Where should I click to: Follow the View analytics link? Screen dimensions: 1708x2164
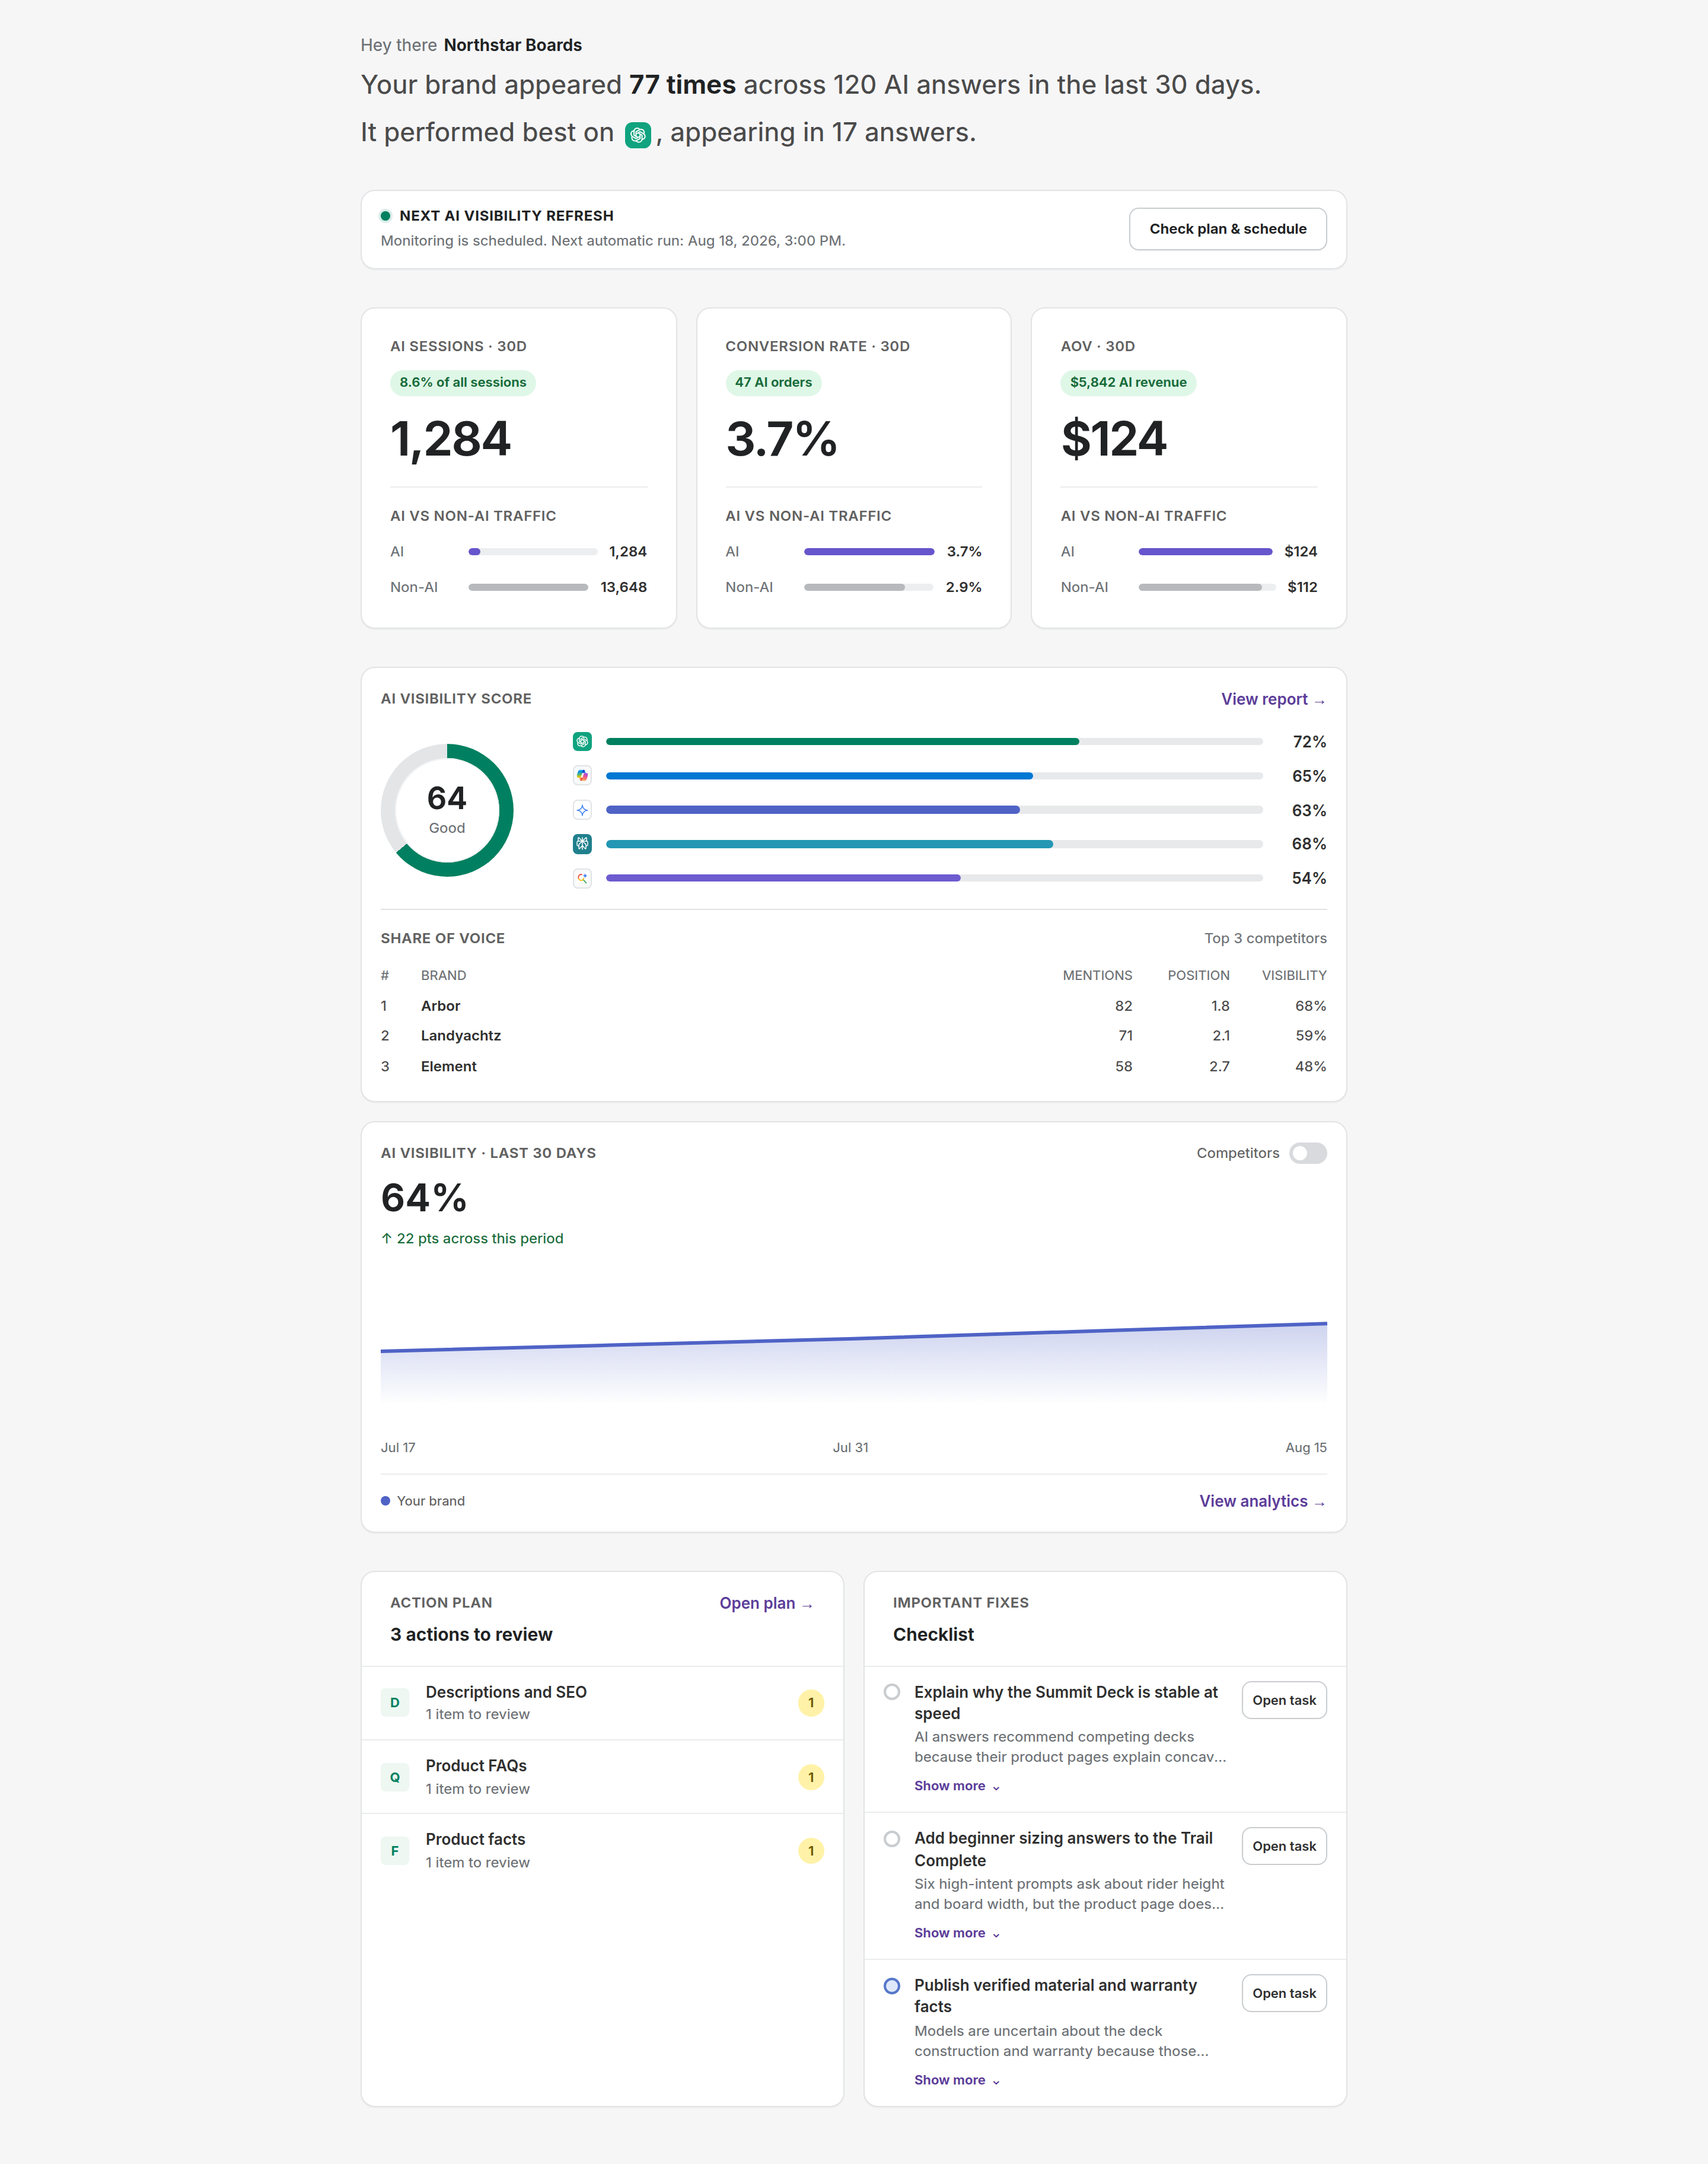pos(1263,1501)
